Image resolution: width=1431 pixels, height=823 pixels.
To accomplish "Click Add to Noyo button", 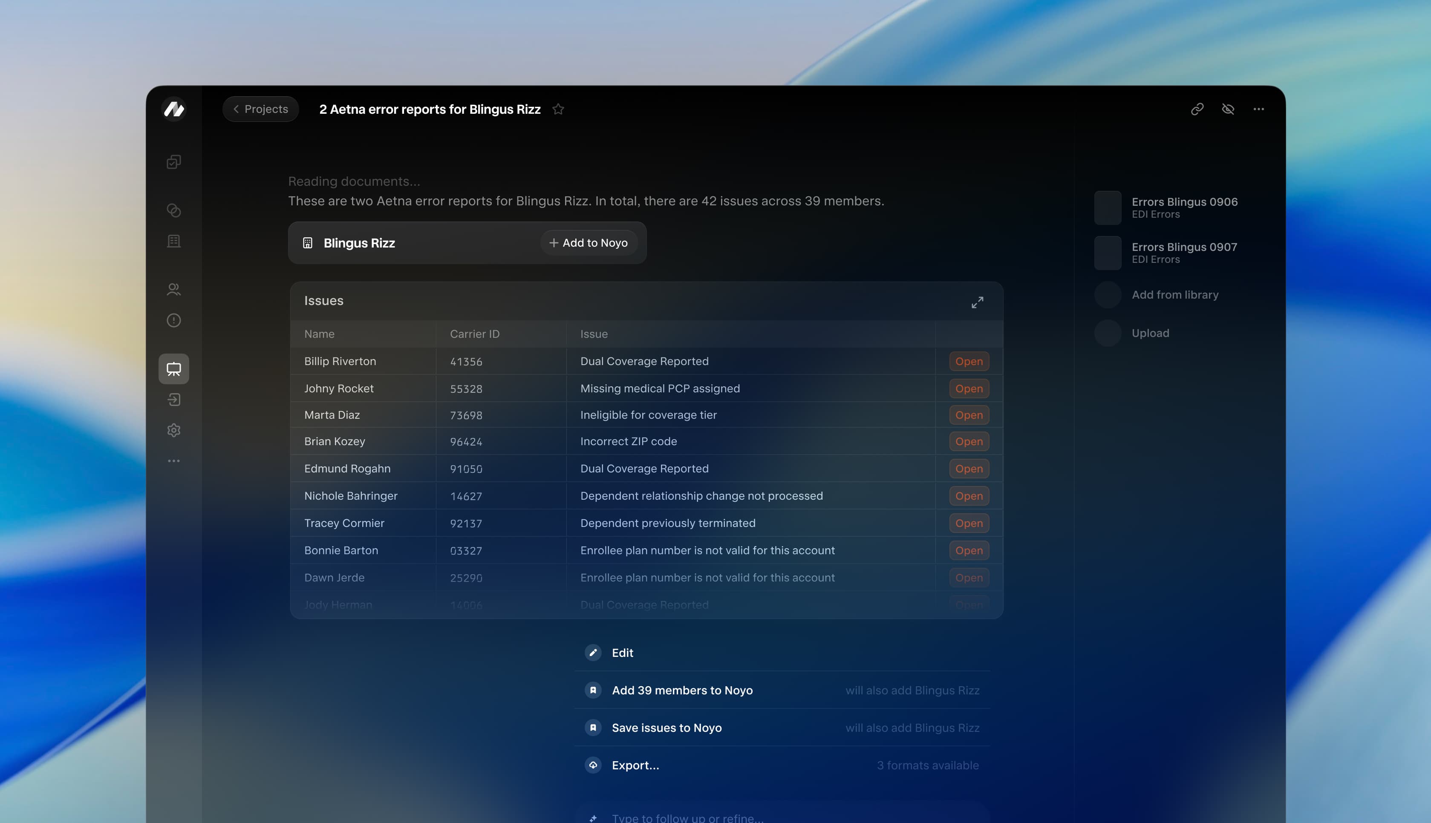I will tap(589, 242).
